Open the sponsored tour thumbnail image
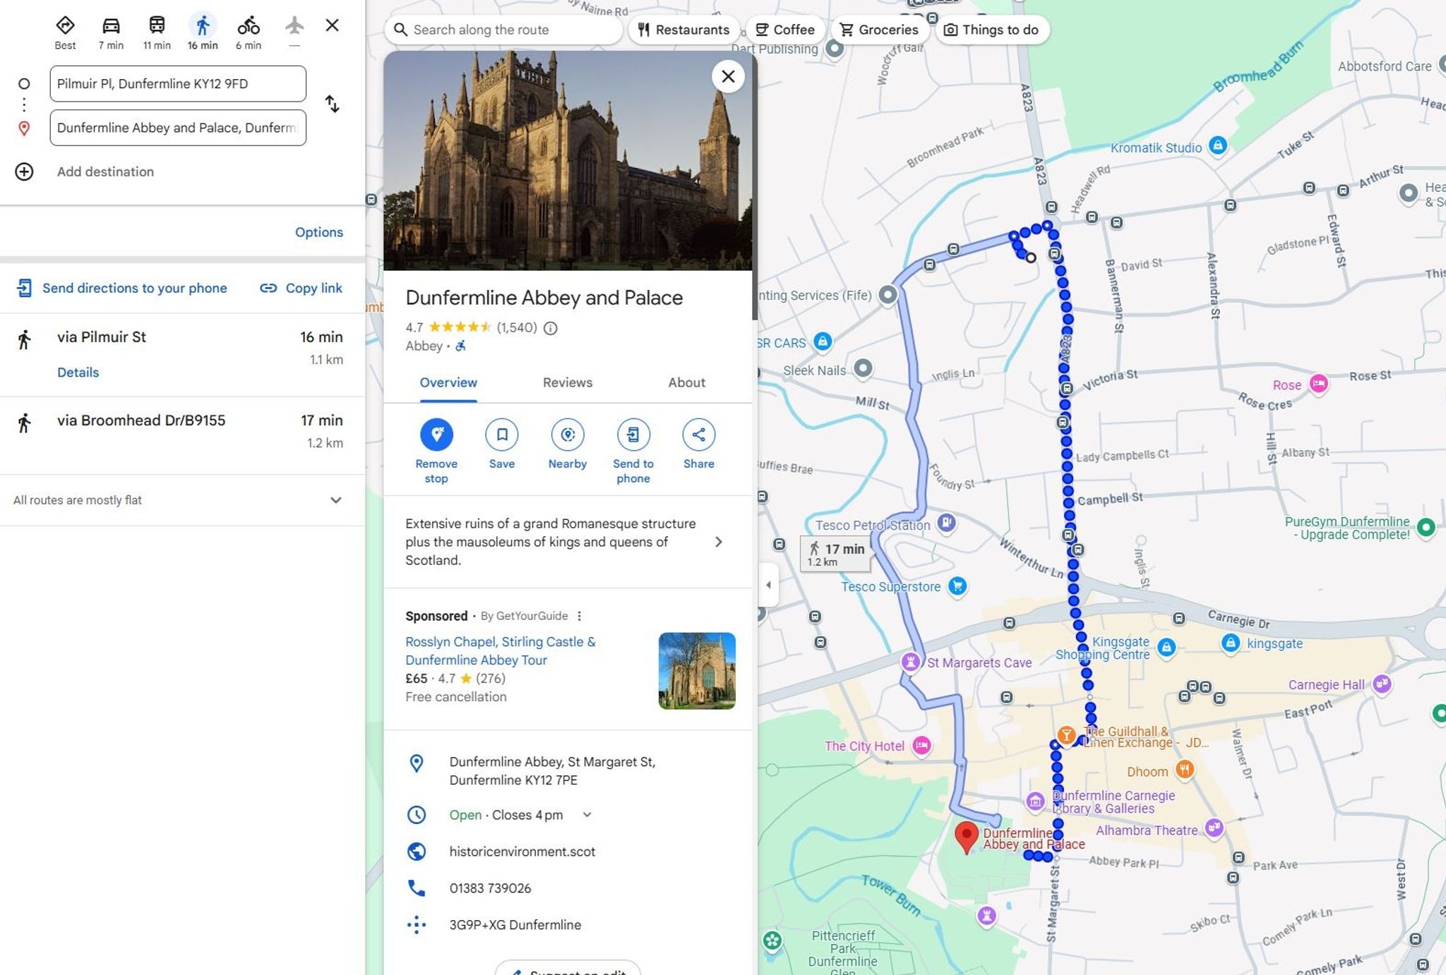1446x975 pixels. pyautogui.click(x=697, y=671)
